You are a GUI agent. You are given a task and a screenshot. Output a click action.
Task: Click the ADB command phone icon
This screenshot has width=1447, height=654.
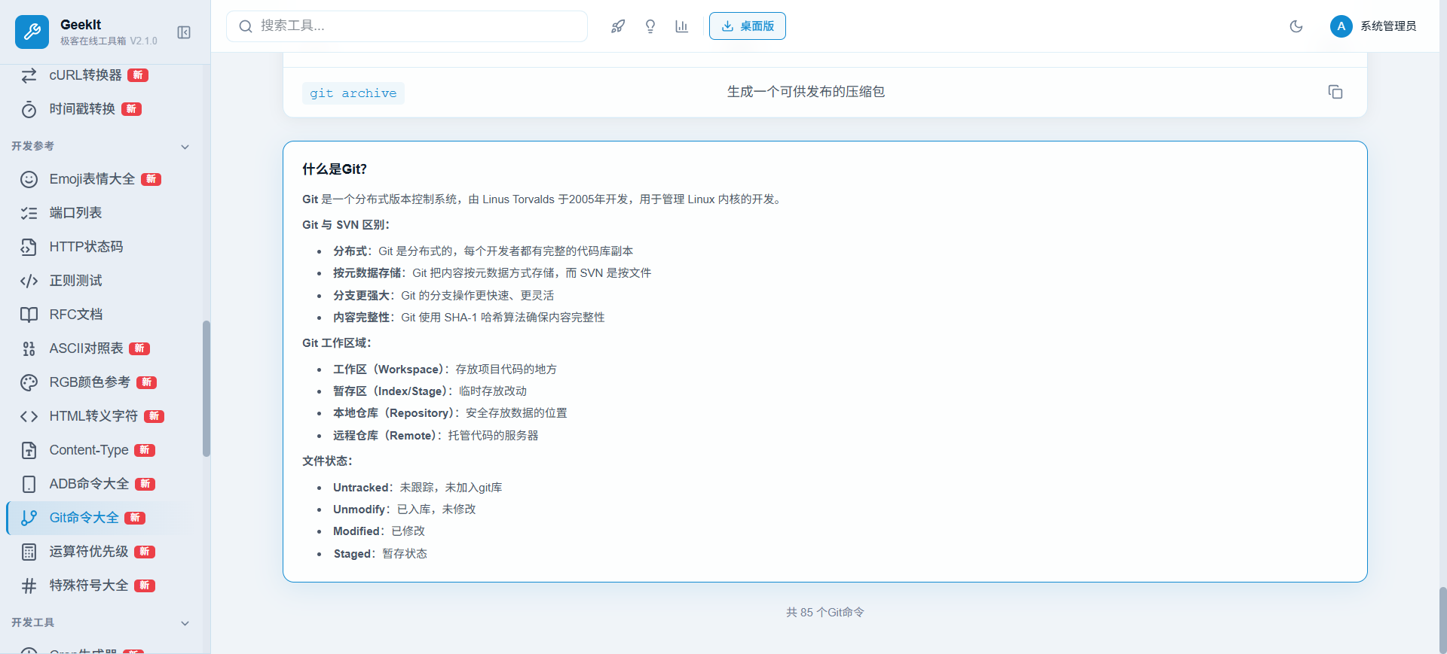pos(29,484)
